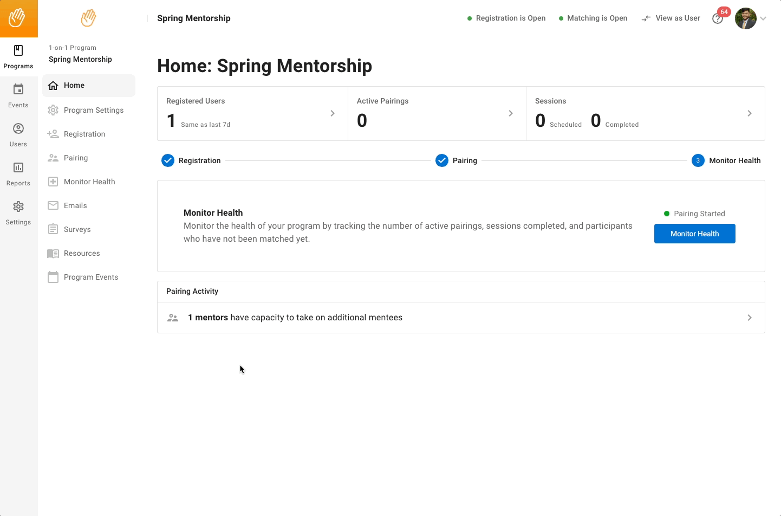The width and height of the screenshot is (781, 516).
Task: Expand Registered Users card chevron
Action: (x=333, y=113)
